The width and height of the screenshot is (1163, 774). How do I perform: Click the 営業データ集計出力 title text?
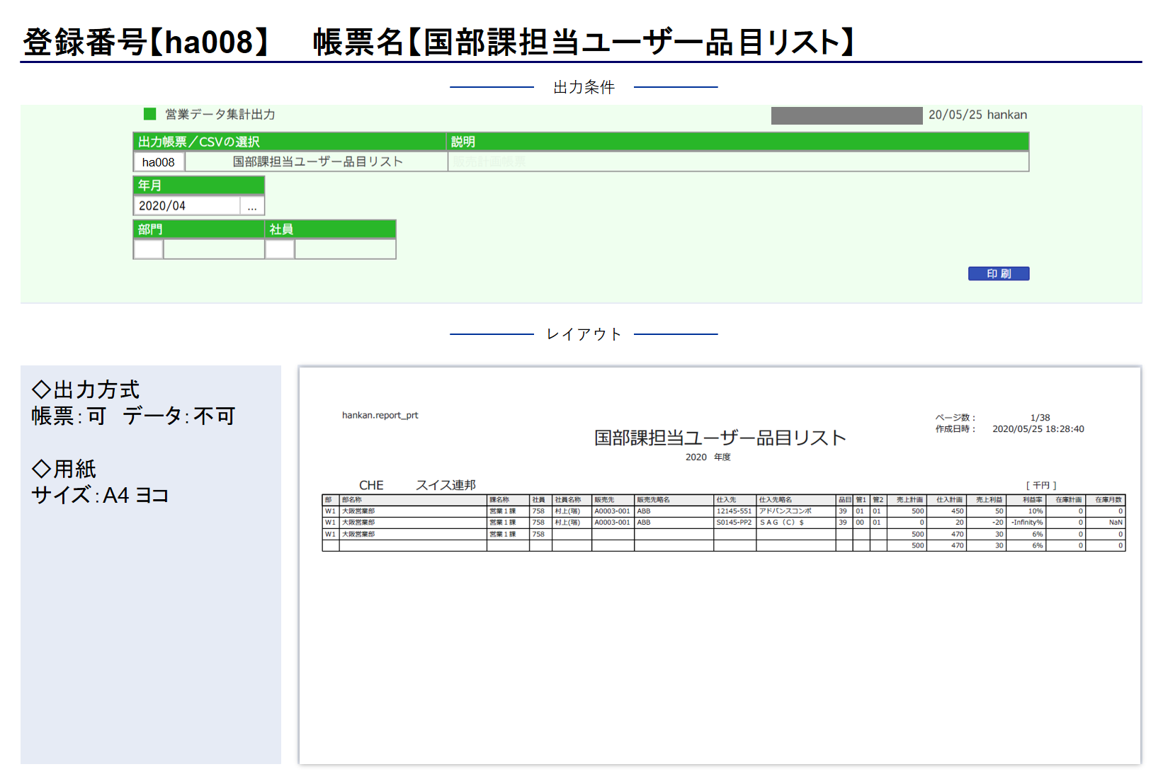220,114
